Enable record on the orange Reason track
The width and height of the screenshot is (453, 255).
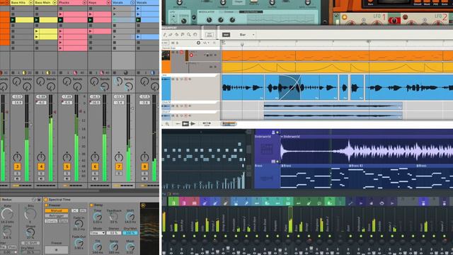coord(191,55)
